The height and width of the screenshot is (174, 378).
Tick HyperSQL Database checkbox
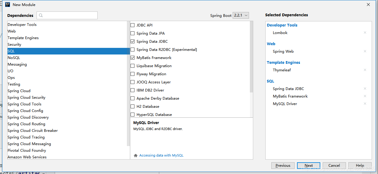[x=132, y=114]
